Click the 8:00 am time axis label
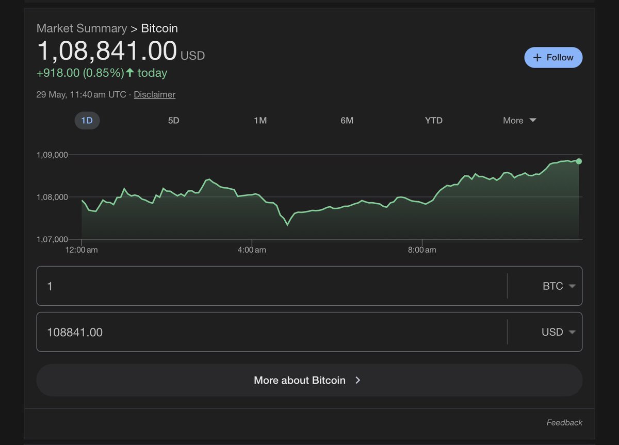 click(x=422, y=250)
